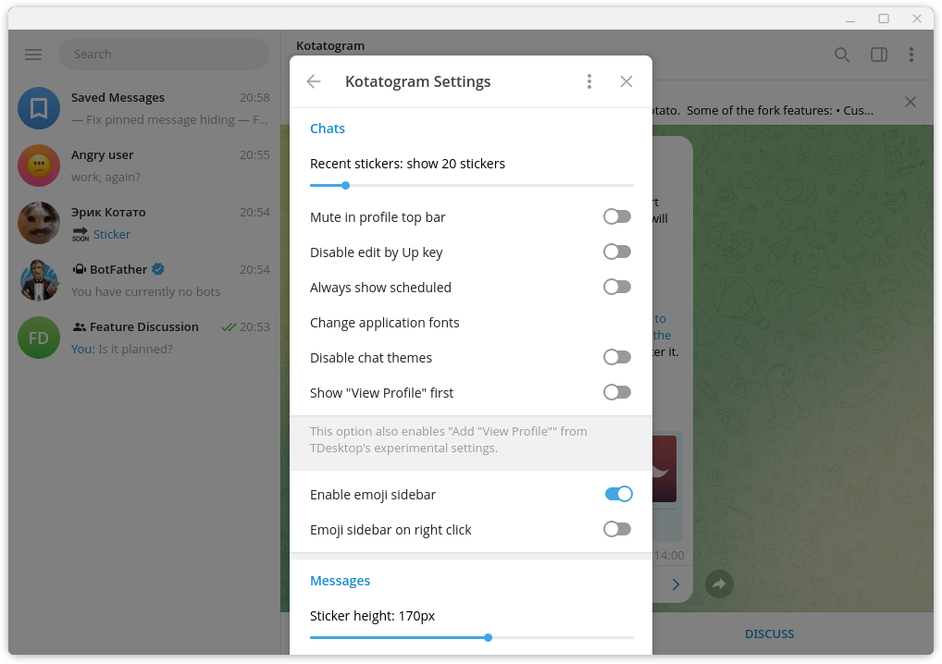Focus the Search input field
Image resolution: width=942 pixels, height=664 pixels.
[x=164, y=55]
